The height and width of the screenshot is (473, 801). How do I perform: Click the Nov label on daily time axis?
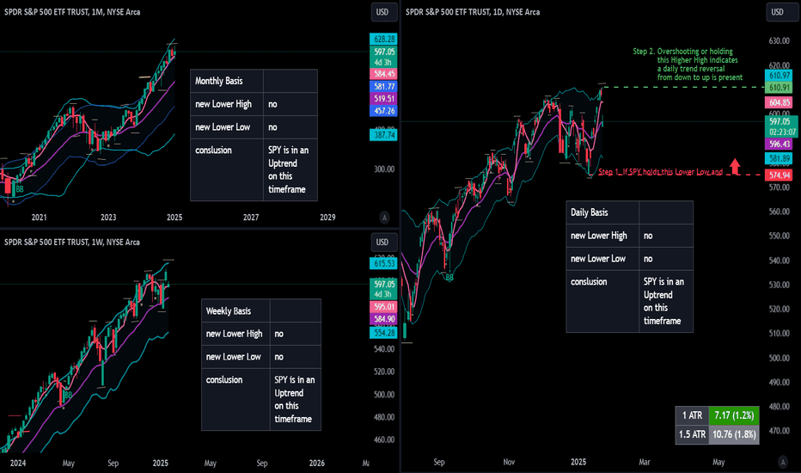[x=509, y=462]
